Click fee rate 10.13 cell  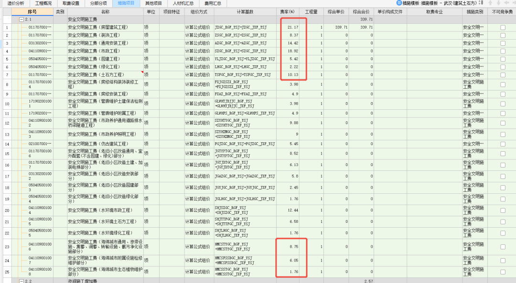(288, 74)
